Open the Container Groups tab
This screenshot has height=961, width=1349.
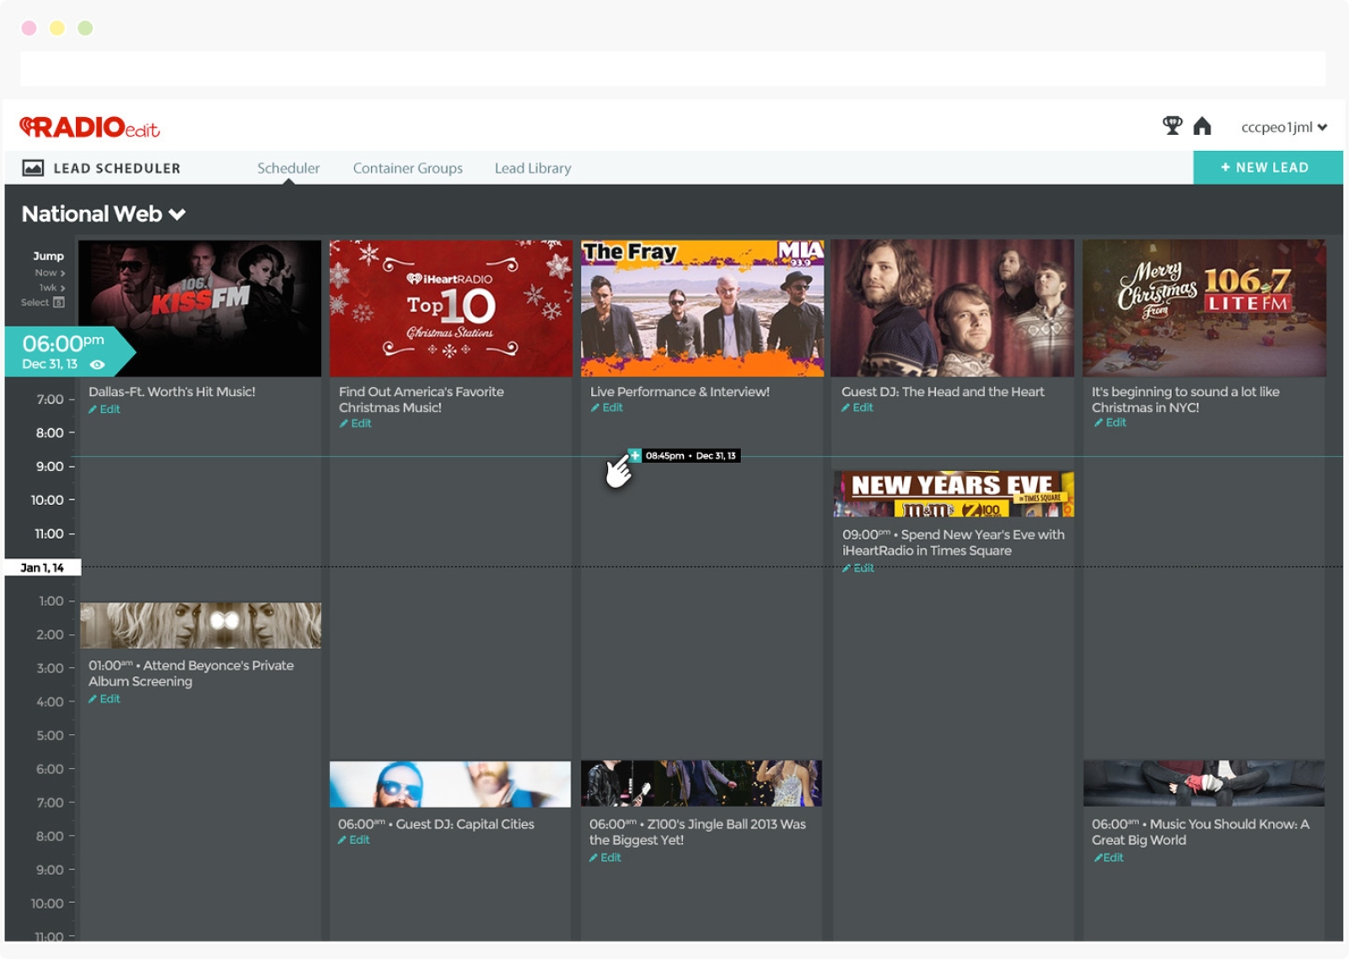point(408,168)
